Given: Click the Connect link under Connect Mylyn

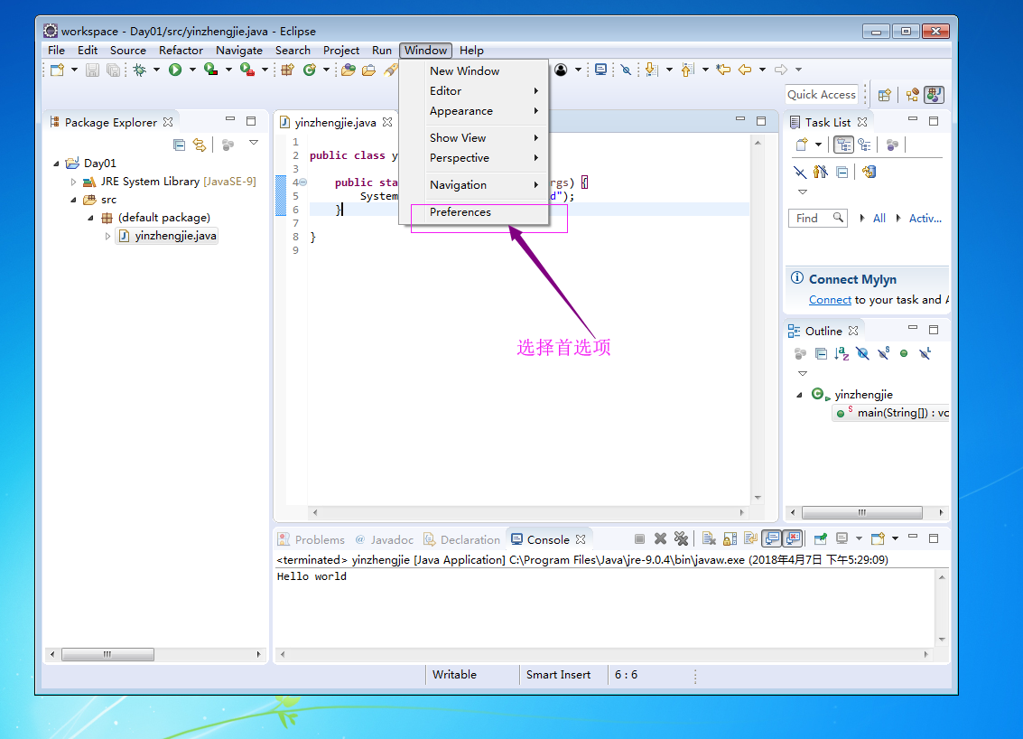Looking at the screenshot, I should (830, 300).
